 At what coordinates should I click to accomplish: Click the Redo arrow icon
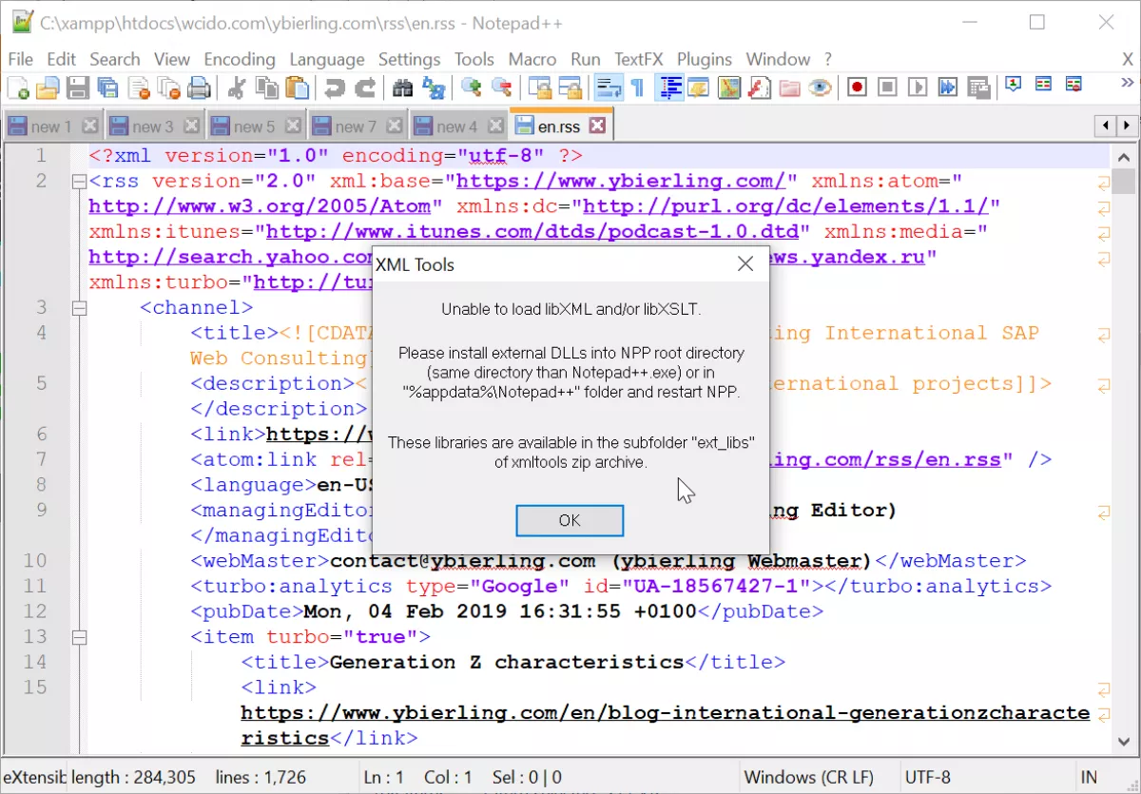point(365,88)
